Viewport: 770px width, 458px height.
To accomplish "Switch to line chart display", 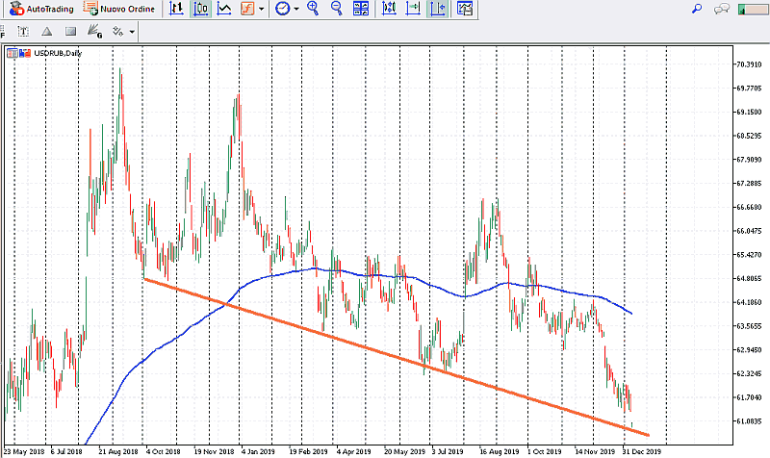I will (x=223, y=9).
